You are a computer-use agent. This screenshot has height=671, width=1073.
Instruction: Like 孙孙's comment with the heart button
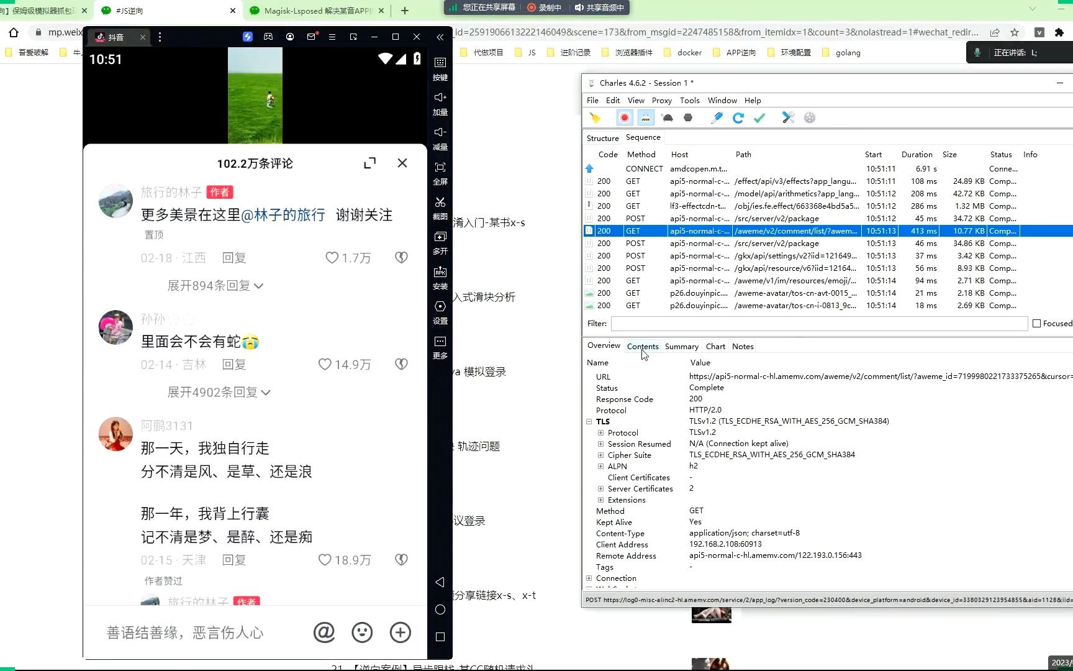click(x=324, y=364)
